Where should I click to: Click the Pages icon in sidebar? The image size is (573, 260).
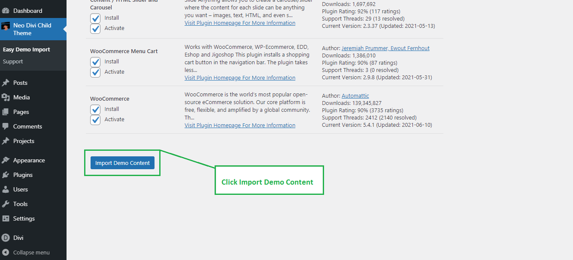(6, 112)
